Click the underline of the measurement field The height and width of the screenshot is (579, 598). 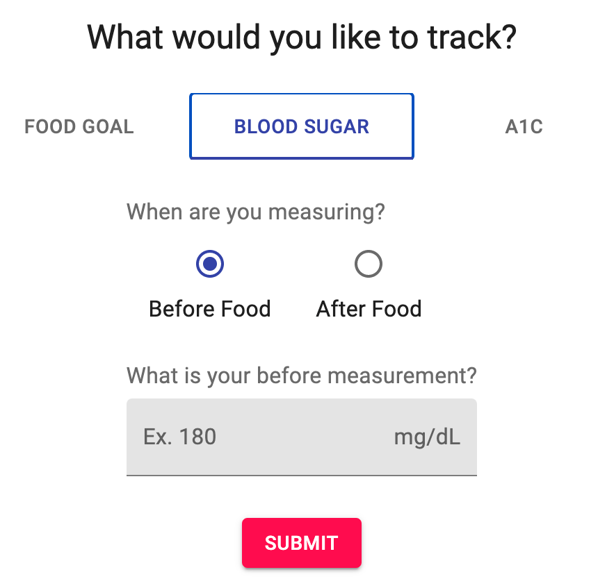302,475
